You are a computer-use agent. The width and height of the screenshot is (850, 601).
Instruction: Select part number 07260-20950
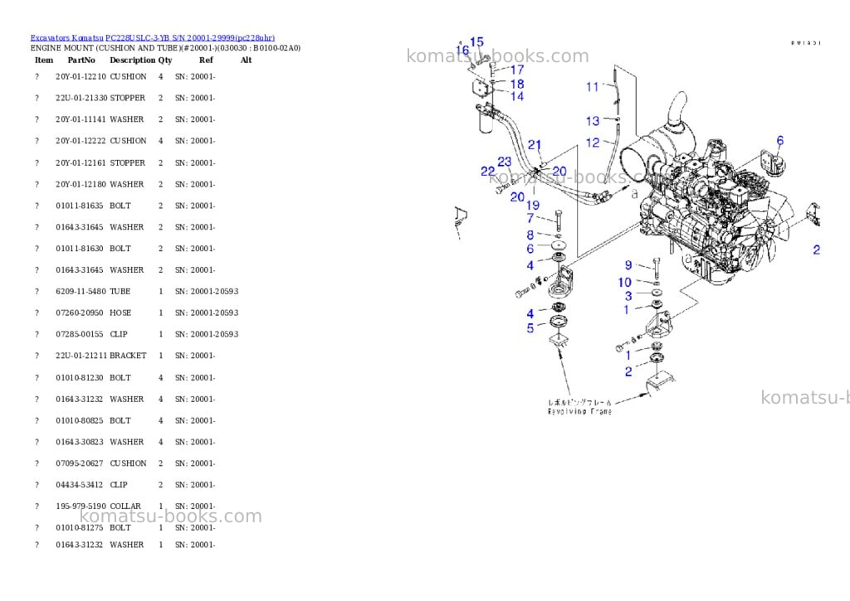pyautogui.click(x=79, y=313)
